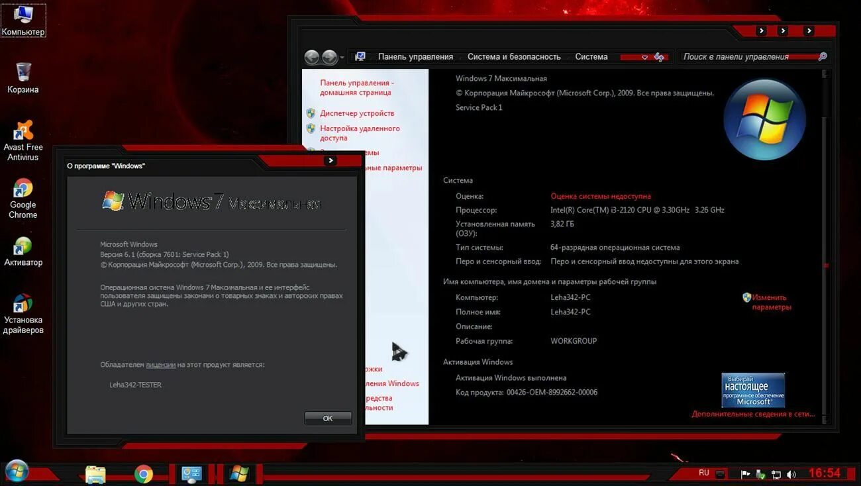Open the network tray icon
The image size is (861, 486).
(776, 474)
